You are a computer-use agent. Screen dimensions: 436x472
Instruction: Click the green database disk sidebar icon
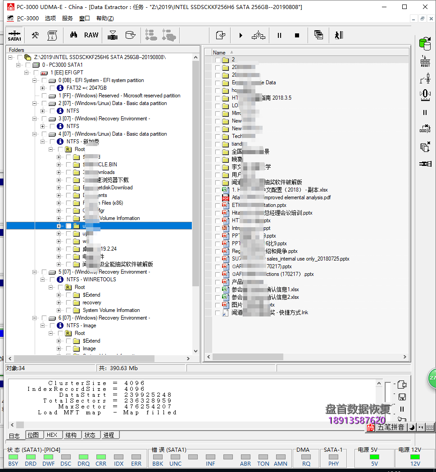point(425,44)
